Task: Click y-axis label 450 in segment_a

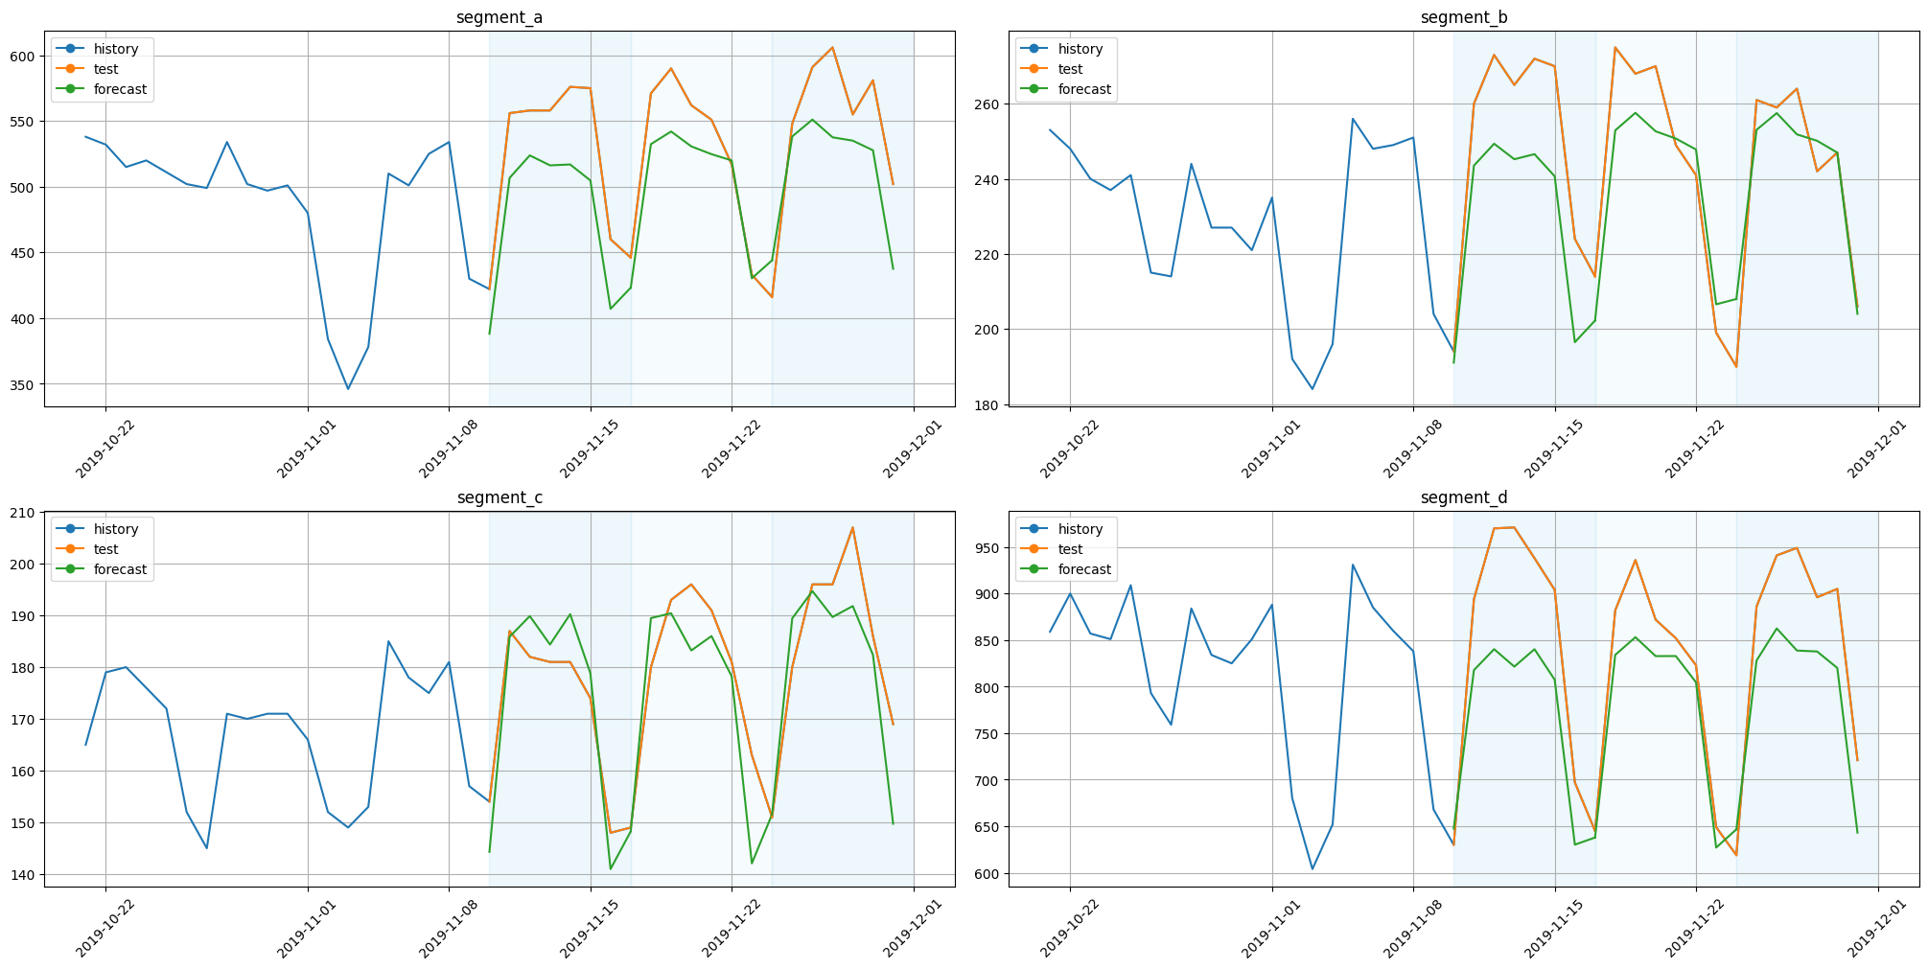Action: click(x=24, y=253)
